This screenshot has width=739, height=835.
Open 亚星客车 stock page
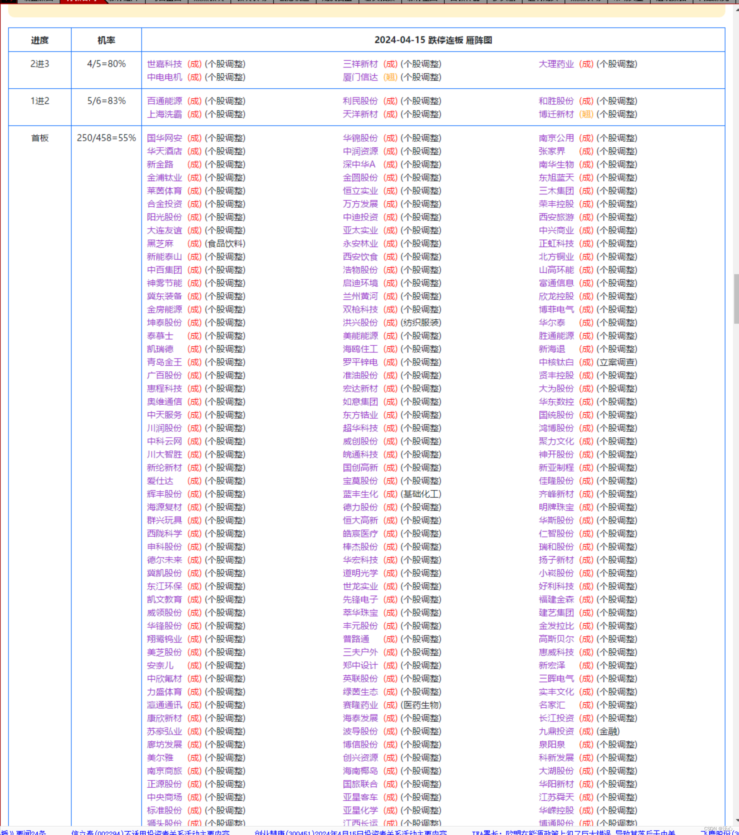tap(360, 797)
